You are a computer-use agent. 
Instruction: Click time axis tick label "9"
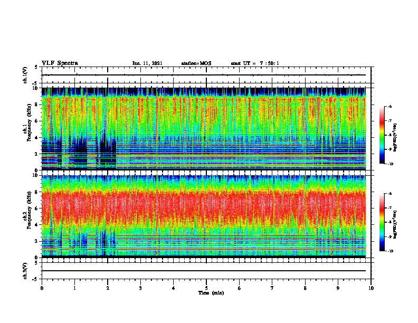tap(338, 288)
